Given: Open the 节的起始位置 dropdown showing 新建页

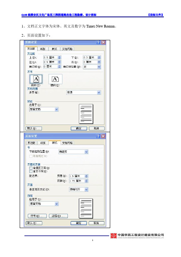Looking at the screenshot, I should point(73,152).
